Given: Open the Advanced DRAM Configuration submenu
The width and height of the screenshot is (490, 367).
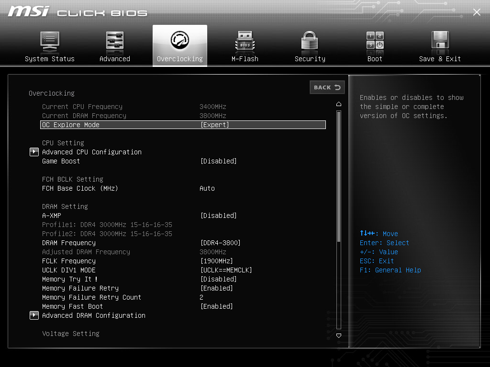Looking at the screenshot, I should pos(94,315).
